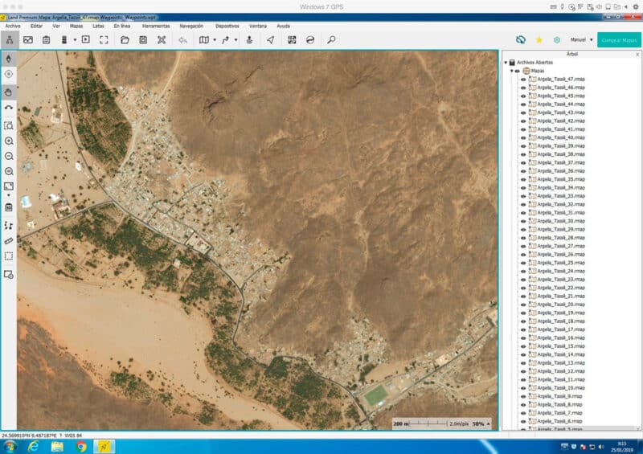Click the track/route drawing icon
Image resolution: width=643 pixels, height=454 pixels.
coord(225,40)
